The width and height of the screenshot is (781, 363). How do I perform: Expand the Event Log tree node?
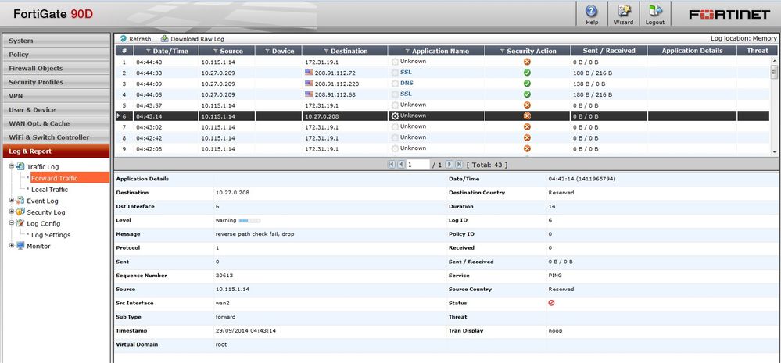tap(12, 200)
